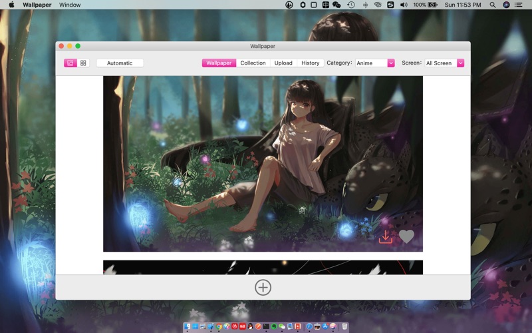Open App Store from the Dock

point(325,326)
